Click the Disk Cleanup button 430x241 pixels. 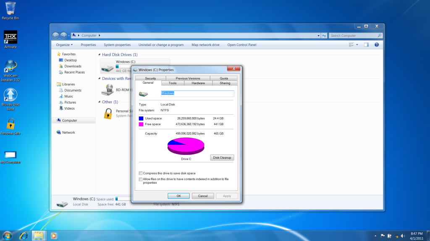(222, 158)
